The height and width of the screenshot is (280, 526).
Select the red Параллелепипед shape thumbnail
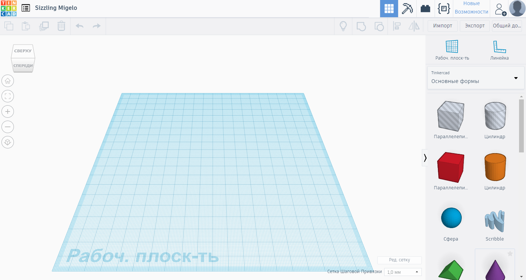[x=451, y=167]
